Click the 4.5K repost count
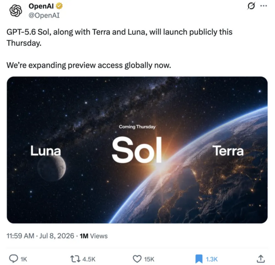Image resolution: width=275 pixels, height=265 pixels. [89, 259]
